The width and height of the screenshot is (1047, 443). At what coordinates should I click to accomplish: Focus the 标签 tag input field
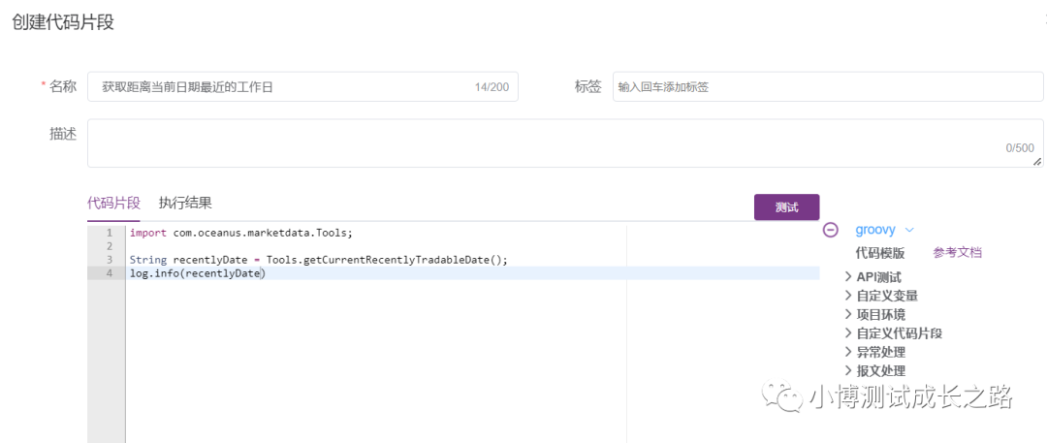tap(828, 87)
